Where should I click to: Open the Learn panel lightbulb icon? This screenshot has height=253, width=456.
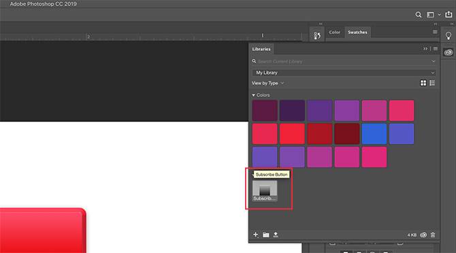point(449,36)
